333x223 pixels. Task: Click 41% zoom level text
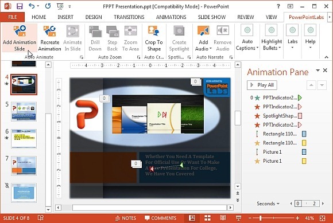[309, 218]
